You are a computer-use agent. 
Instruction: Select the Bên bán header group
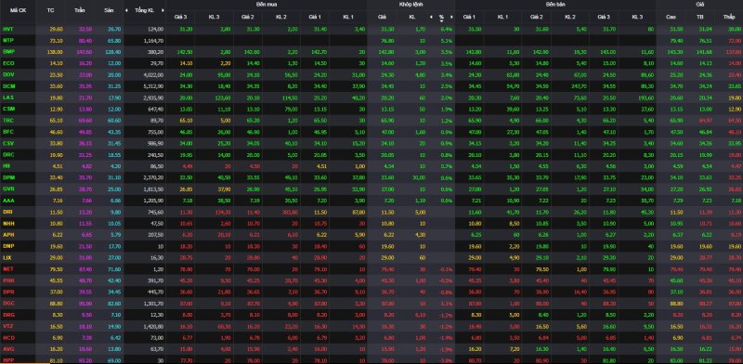554,4
